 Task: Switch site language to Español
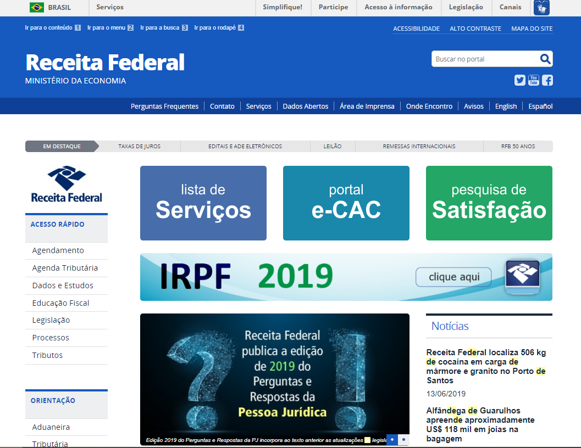click(541, 107)
